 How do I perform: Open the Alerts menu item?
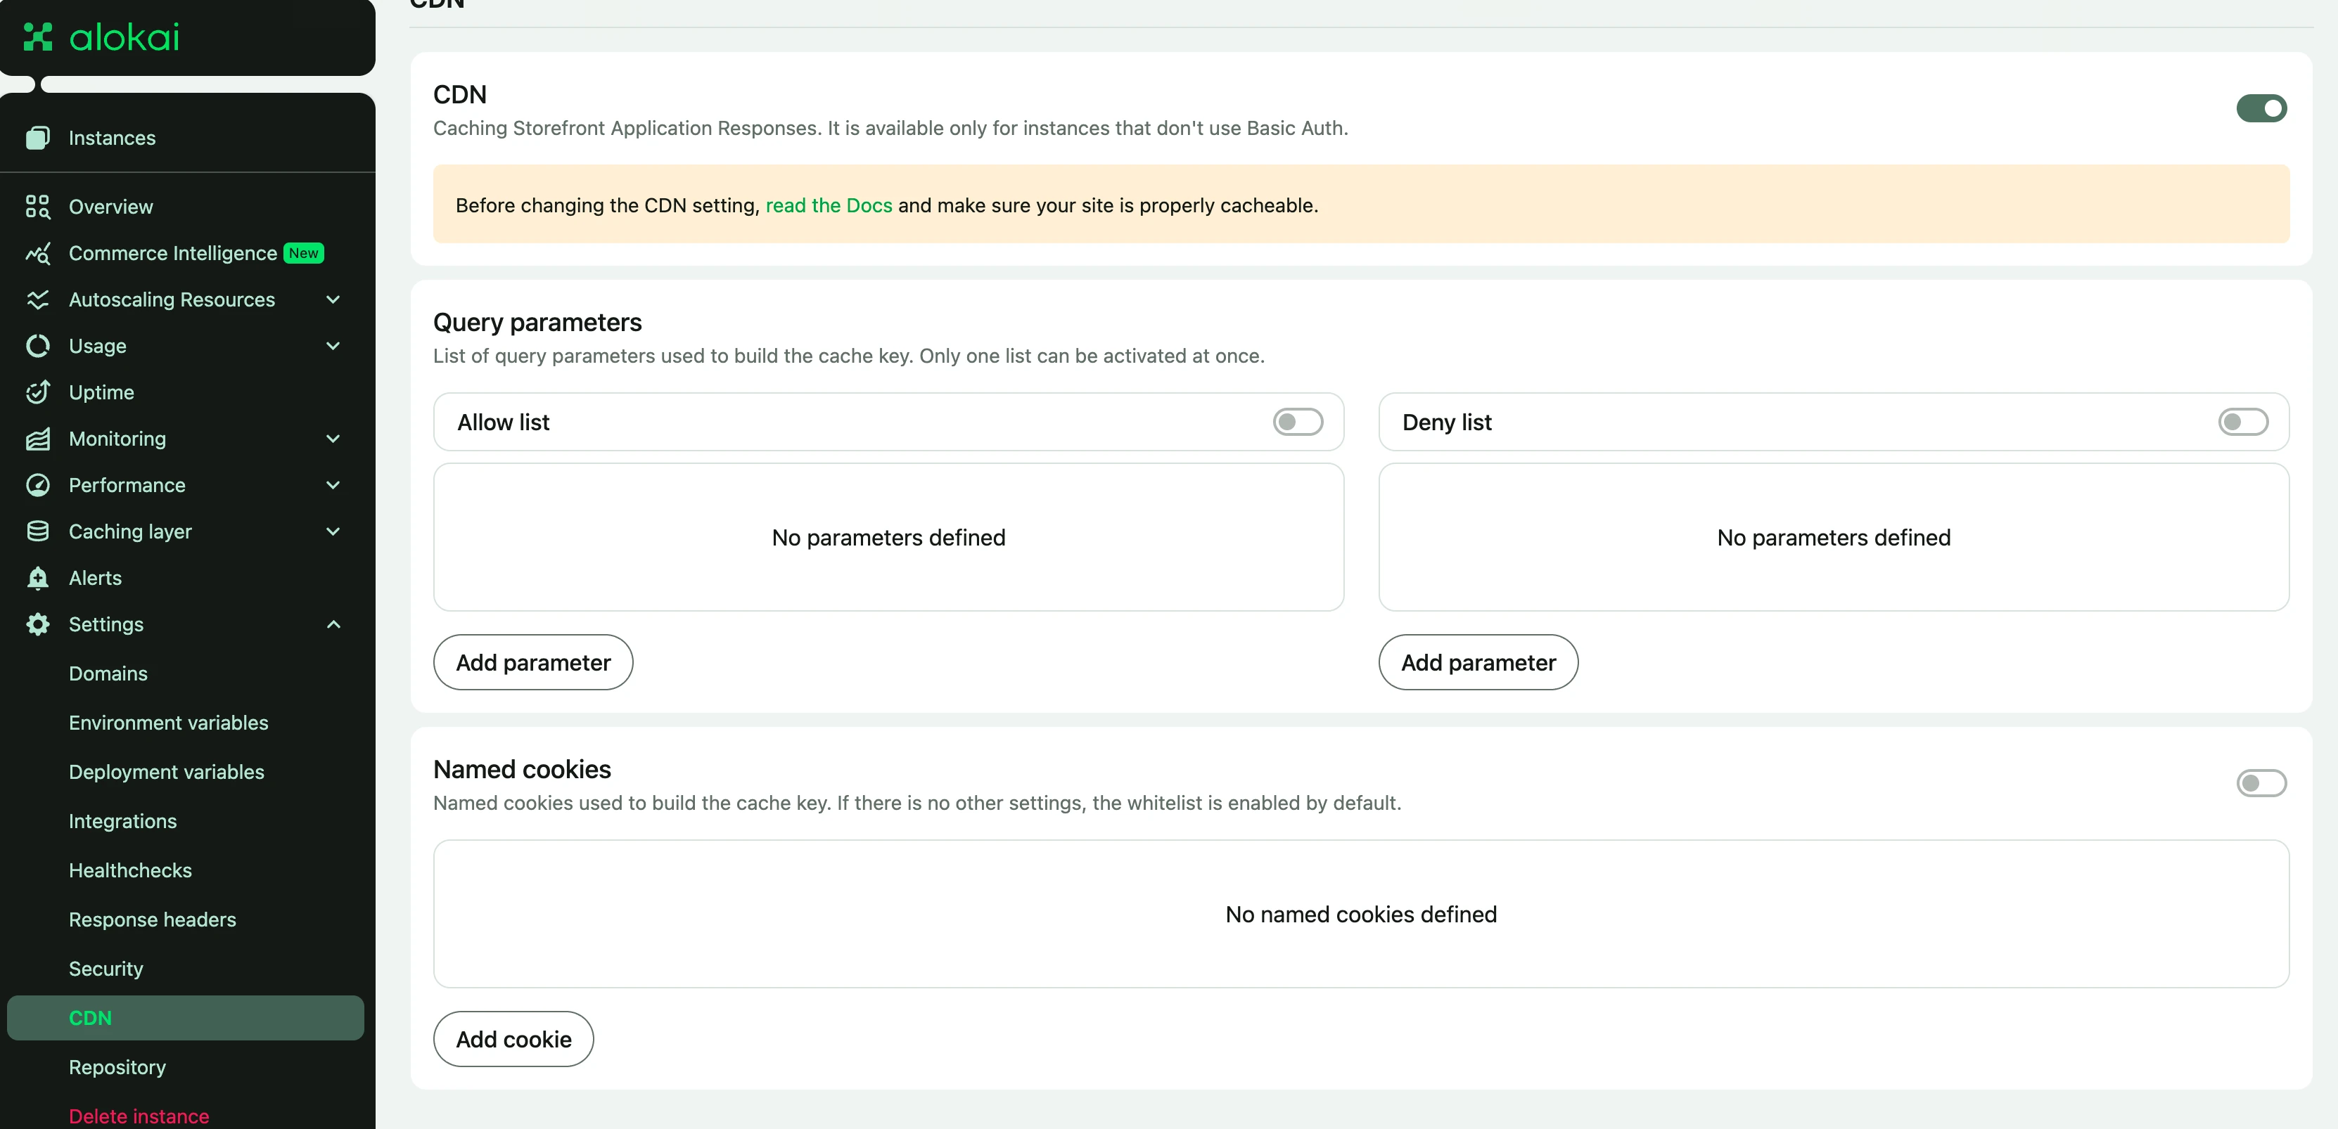tap(94, 578)
